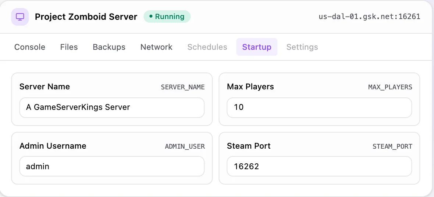This screenshot has height=197, width=434.
Task: Click the Max Players input field
Action: 319,107
